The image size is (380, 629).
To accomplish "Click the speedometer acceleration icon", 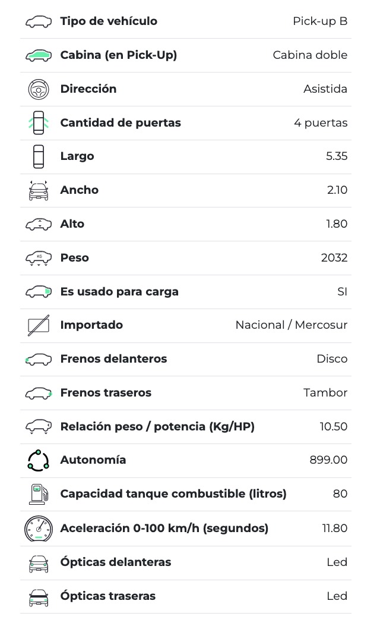I will pos(39,528).
